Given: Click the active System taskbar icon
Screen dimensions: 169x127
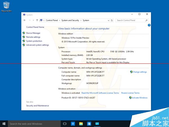Looking at the screenshot, I should pyautogui.click(x=97, y=124).
